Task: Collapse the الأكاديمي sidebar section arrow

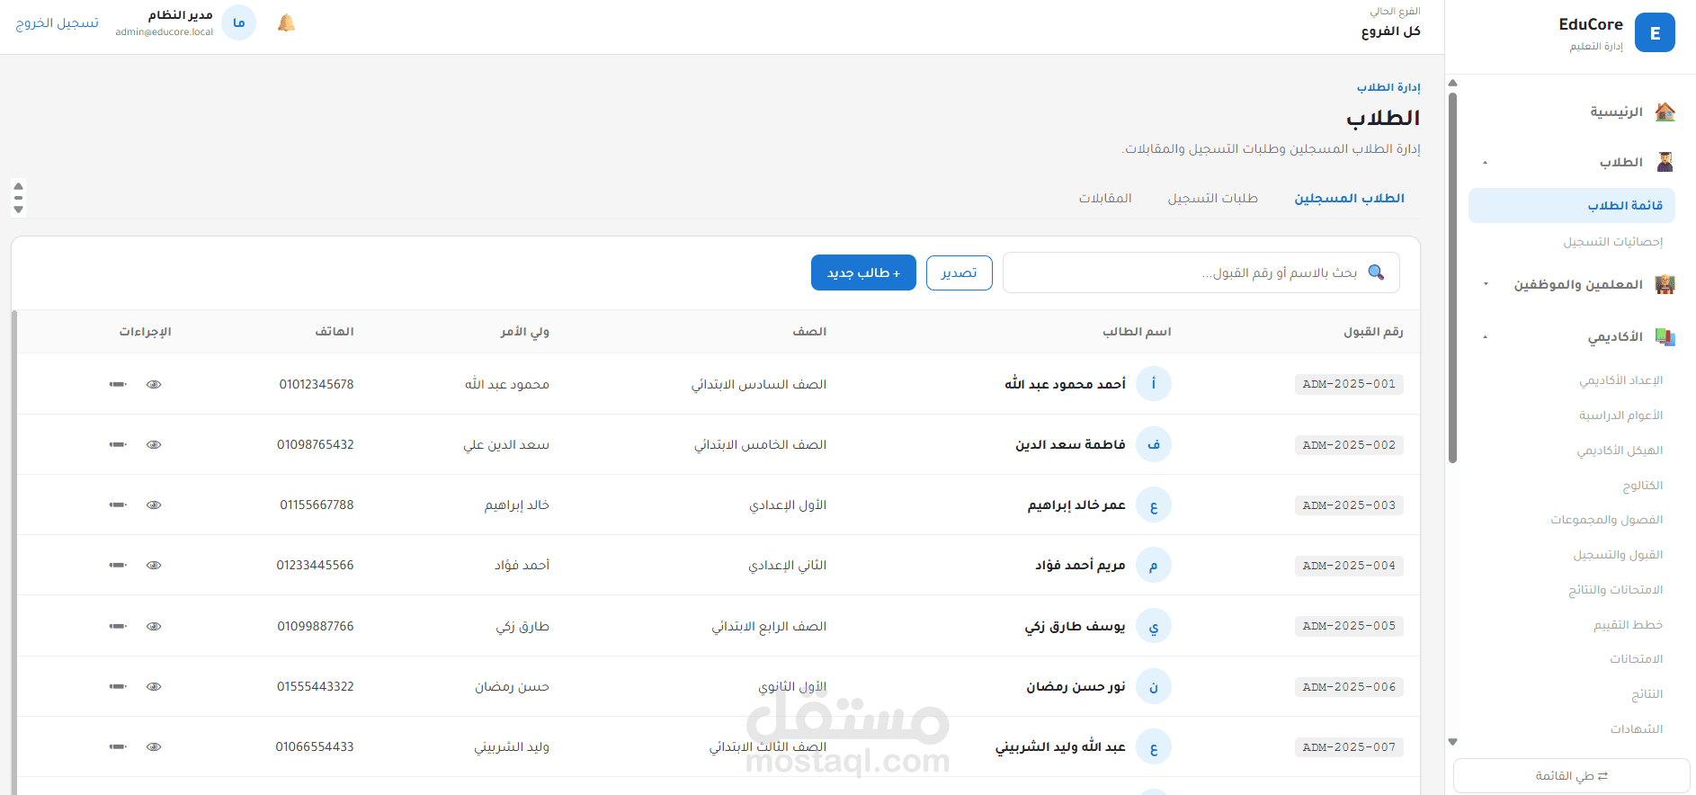Action: click(1486, 337)
